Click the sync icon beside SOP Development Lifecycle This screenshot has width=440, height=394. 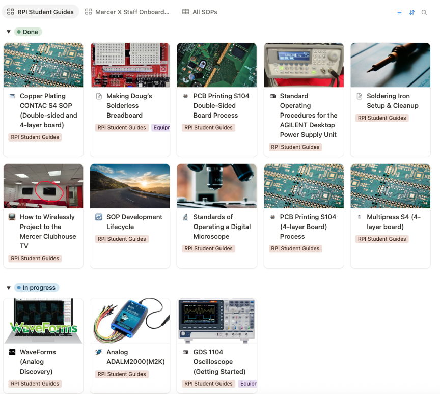click(x=99, y=217)
